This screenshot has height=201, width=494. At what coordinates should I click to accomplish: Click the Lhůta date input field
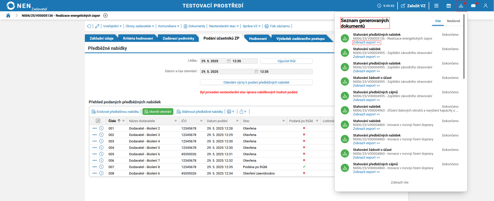coord(213,61)
